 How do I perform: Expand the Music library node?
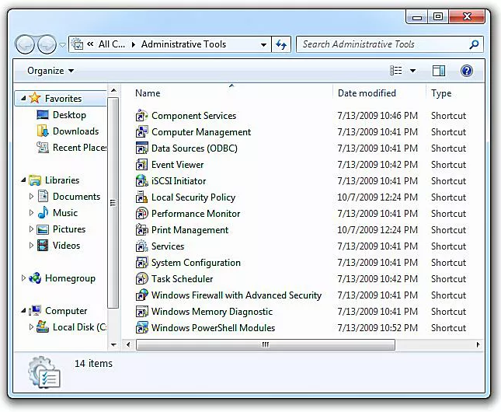click(31, 212)
